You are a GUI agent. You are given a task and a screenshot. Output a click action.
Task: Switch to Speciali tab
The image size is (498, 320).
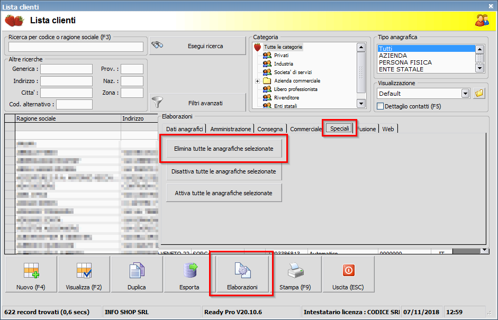click(x=340, y=129)
